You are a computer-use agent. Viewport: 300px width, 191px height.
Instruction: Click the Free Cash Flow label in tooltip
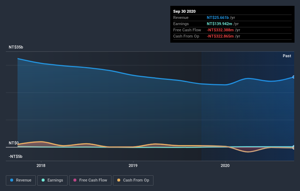pyautogui.click(x=187, y=30)
